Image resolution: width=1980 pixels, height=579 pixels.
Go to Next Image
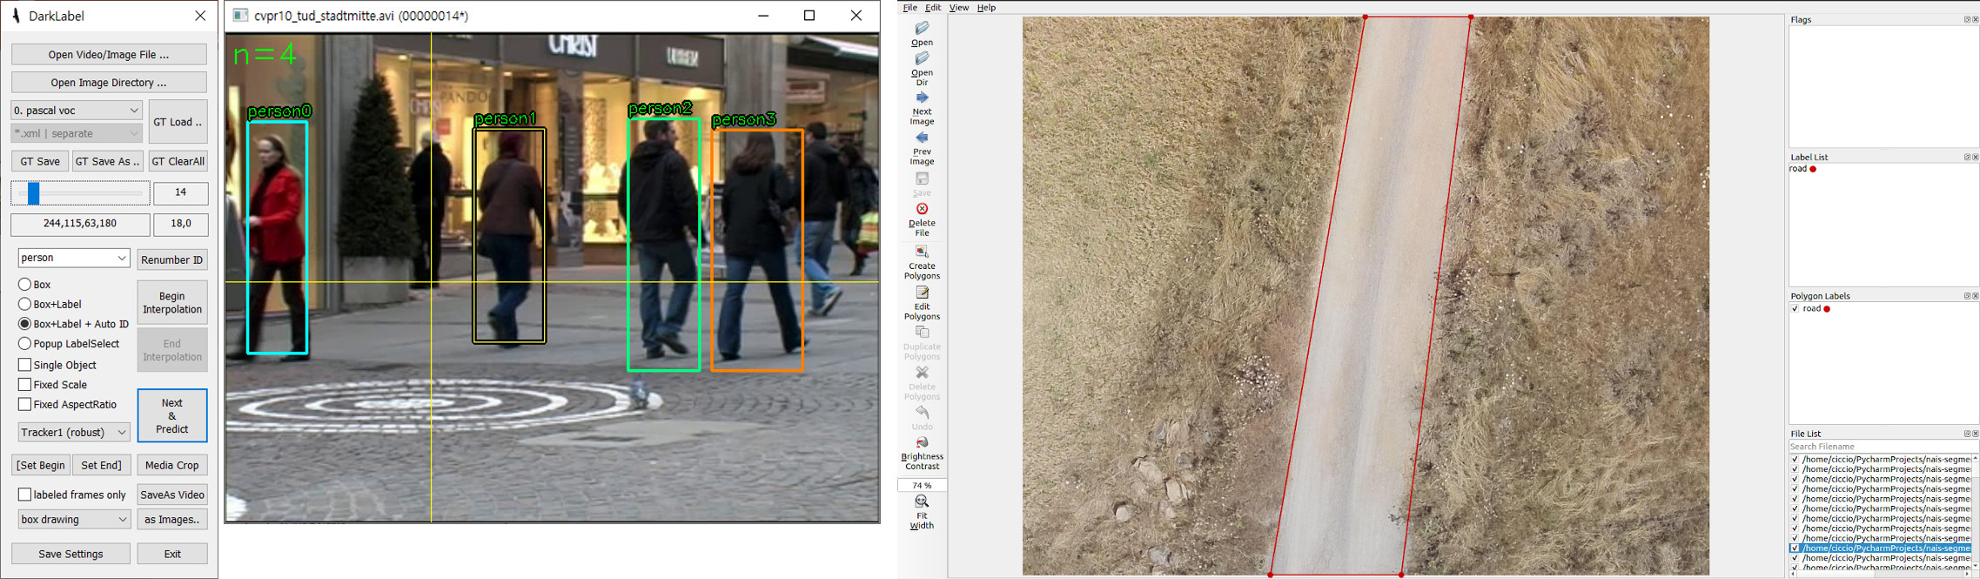(x=922, y=108)
